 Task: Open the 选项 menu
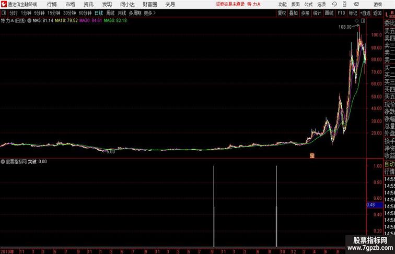click(x=321, y=4)
